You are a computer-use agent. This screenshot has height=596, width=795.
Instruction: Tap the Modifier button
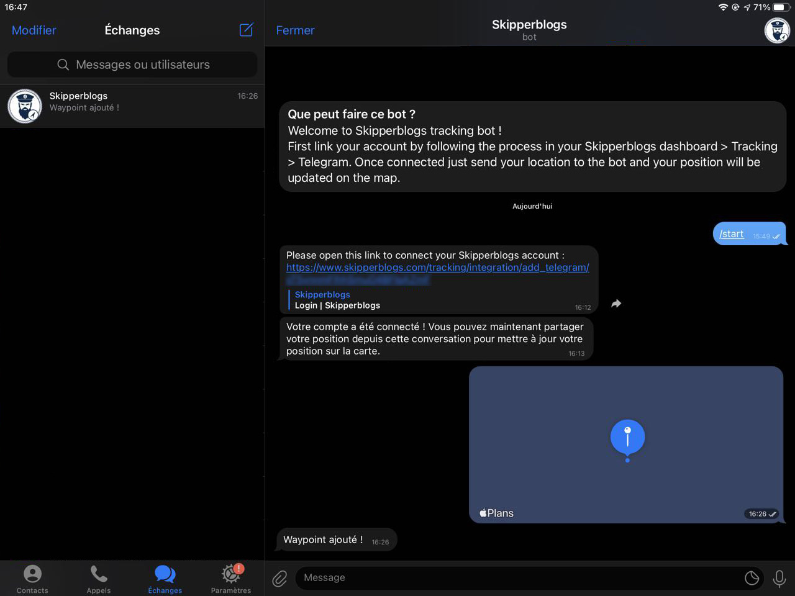[x=34, y=30]
